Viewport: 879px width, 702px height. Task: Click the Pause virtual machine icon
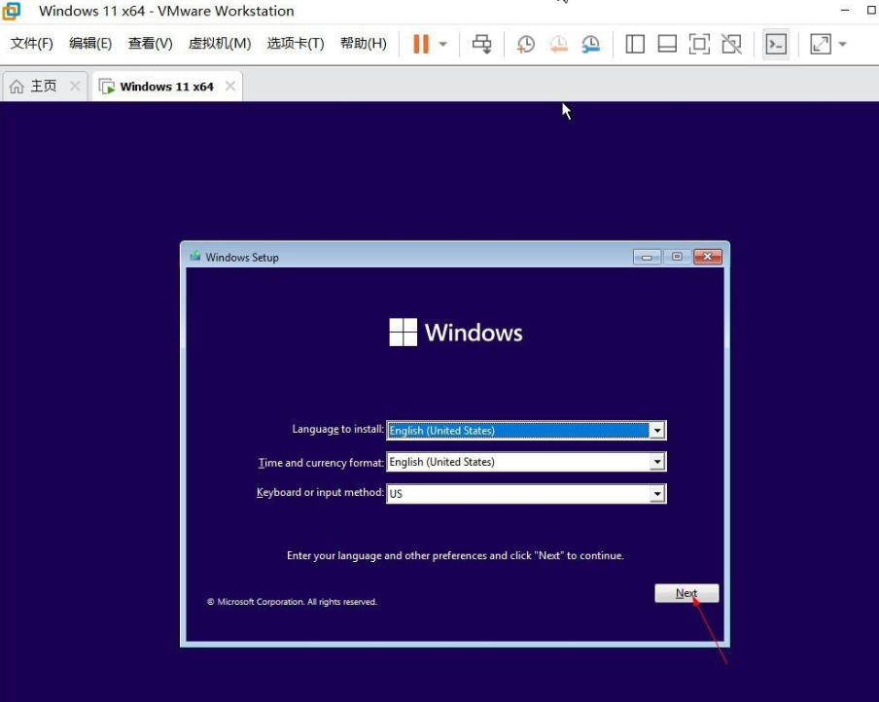[x=421, y=44]
